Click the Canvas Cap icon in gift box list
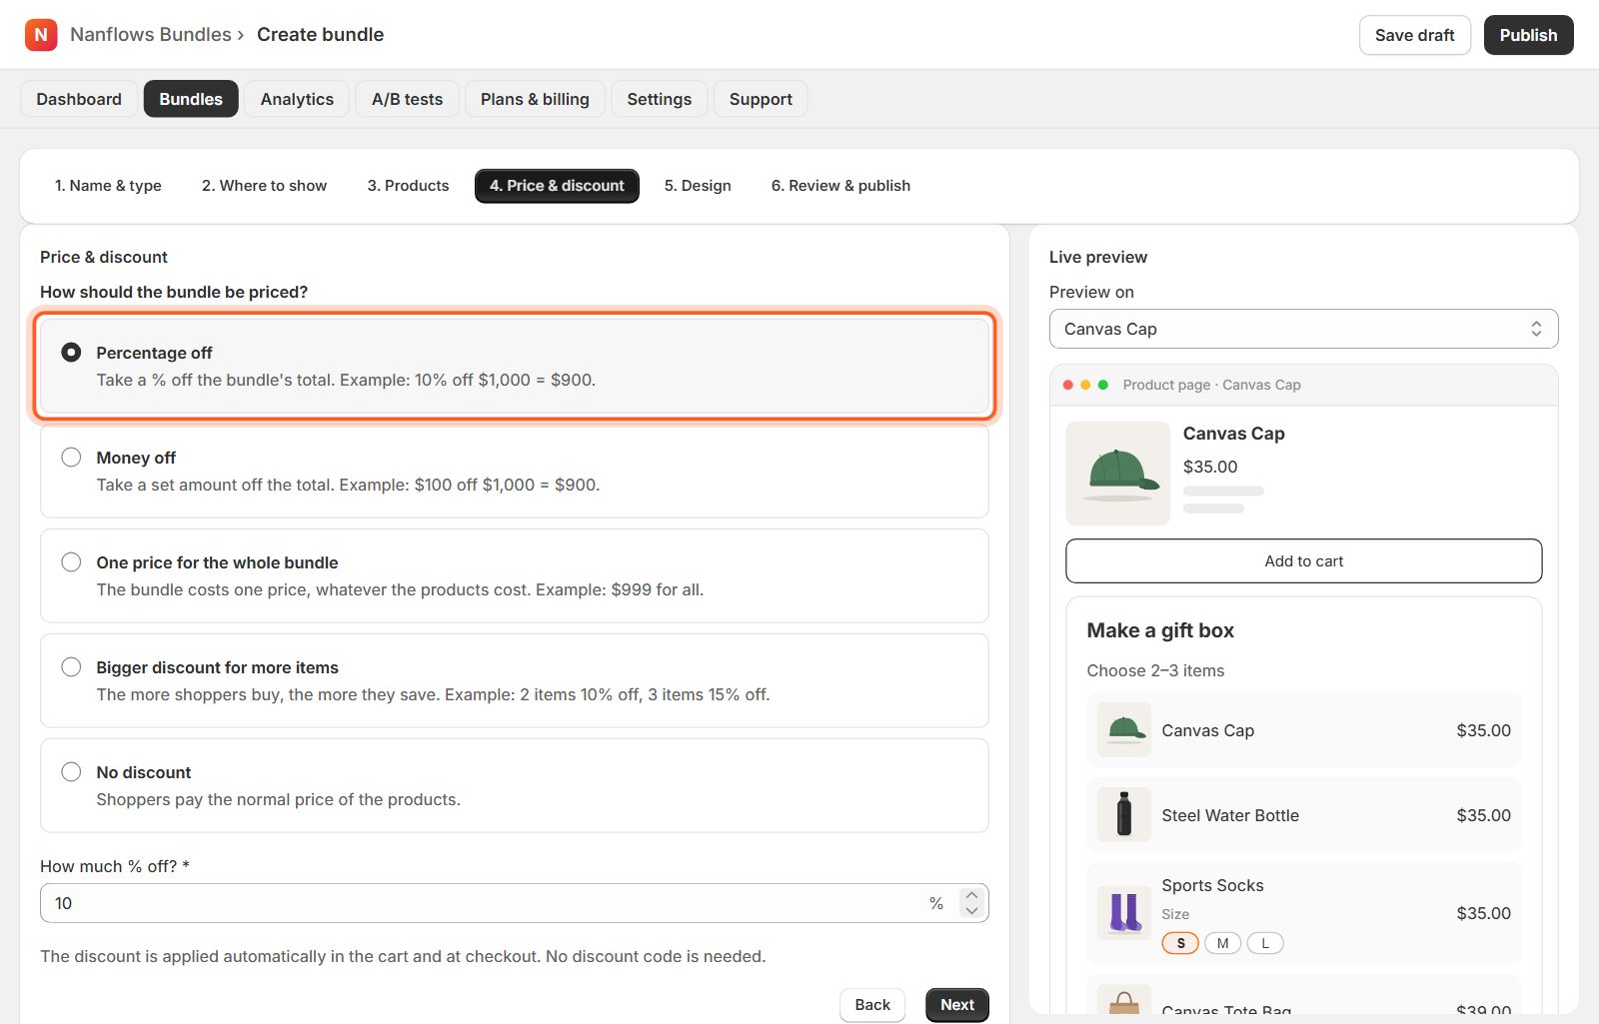Screen dimensions: 1599x1024 pyautogui.click(x=1124, y=730)
